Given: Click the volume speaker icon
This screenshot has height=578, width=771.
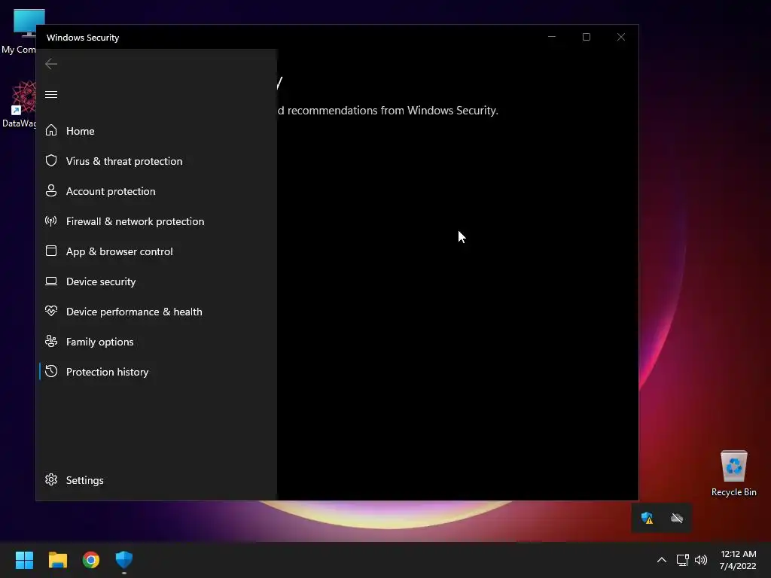Looking at the screenshot, I should [x=701, y=560].
